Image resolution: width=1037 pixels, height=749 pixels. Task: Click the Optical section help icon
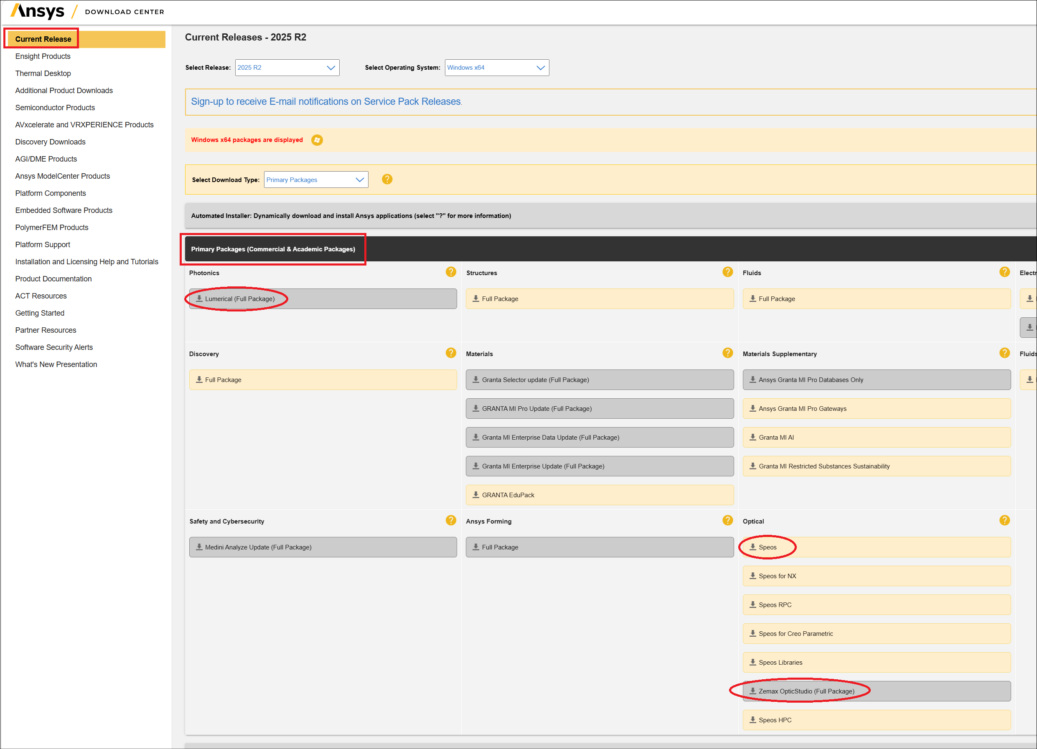point(1004,521)
